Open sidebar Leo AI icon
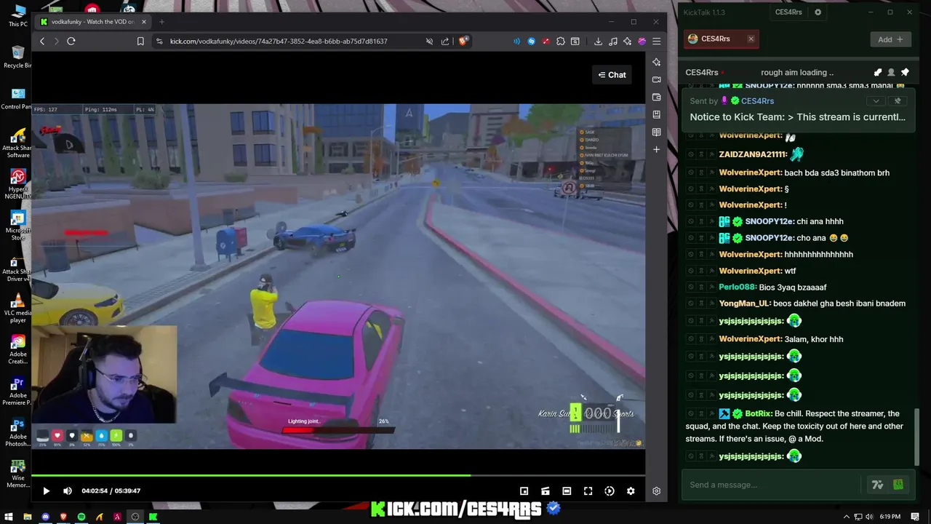This screenshot has height=524, width=931. [656, 62]
